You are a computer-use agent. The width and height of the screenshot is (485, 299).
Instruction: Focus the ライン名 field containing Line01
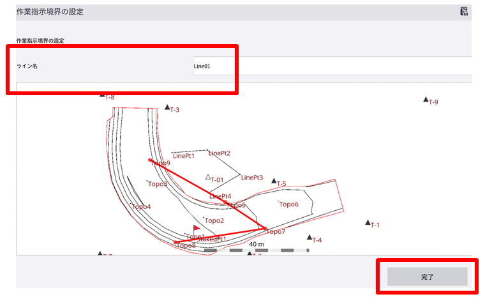coord(332,65)
